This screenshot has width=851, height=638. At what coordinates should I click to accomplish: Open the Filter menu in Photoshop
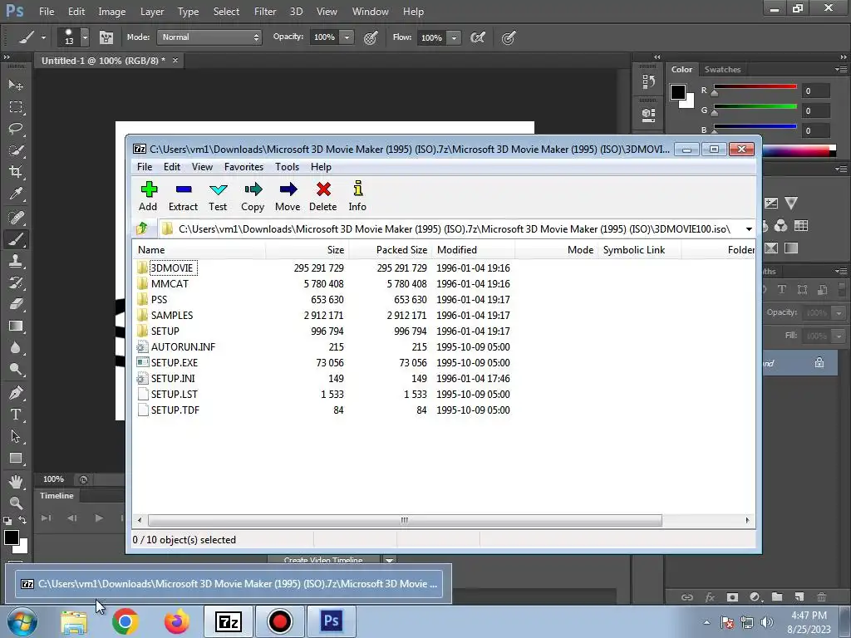(x=265, y=12)
